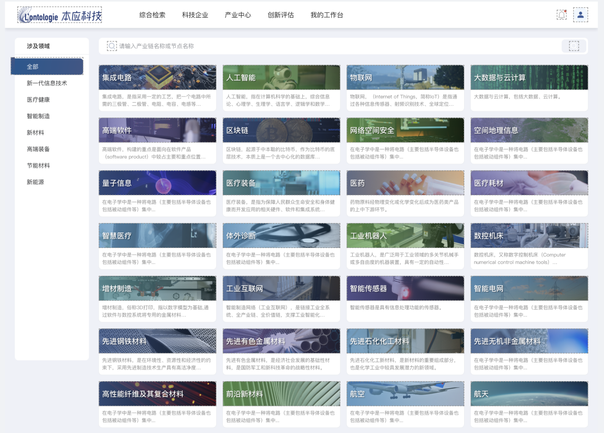
Task: Go to the 科技企业 menu
Action: [195, 15]
